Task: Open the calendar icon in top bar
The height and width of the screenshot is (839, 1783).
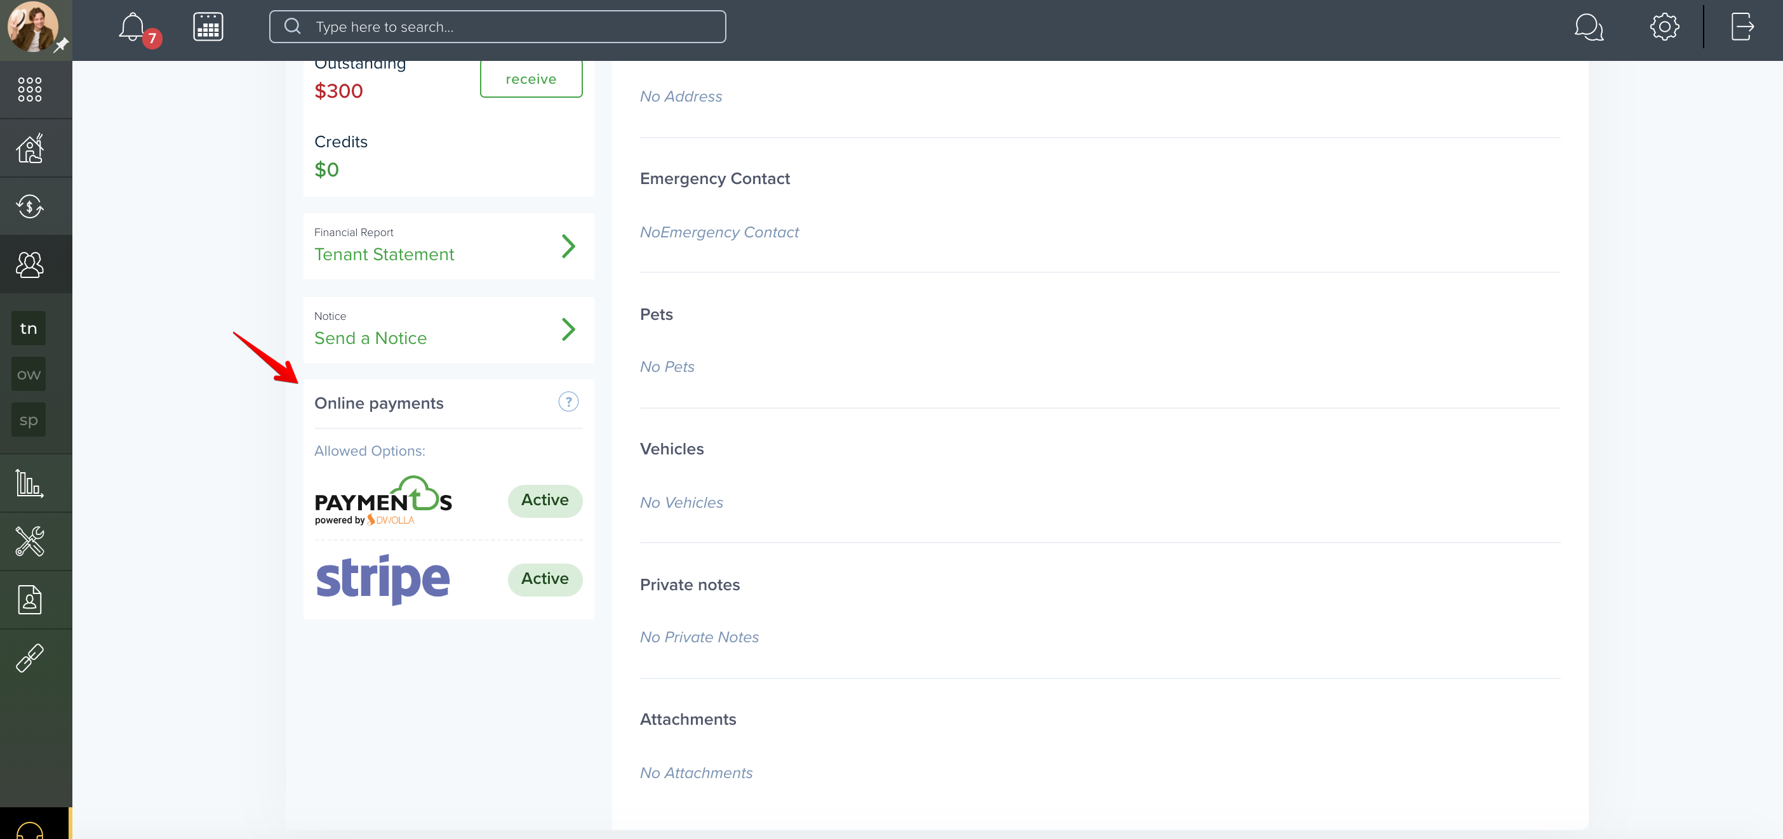Action: 208,27
